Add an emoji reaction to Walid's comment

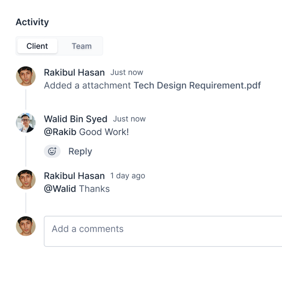click(x=52, y=151)
